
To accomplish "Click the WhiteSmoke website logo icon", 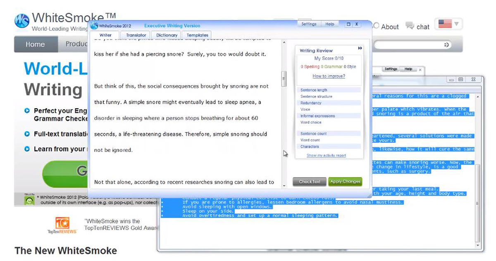I will pyautogui.click(x=21, y=21).
